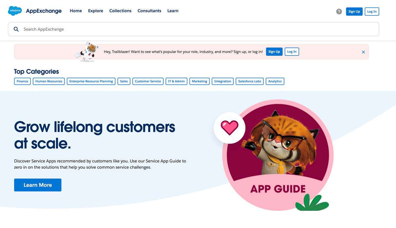Open the Consultants nav item
Screen dimensions: 396x228
tap(149, 11)
